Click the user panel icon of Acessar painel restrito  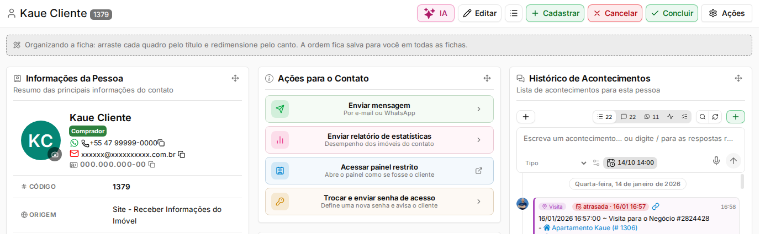tap(280, 171)
